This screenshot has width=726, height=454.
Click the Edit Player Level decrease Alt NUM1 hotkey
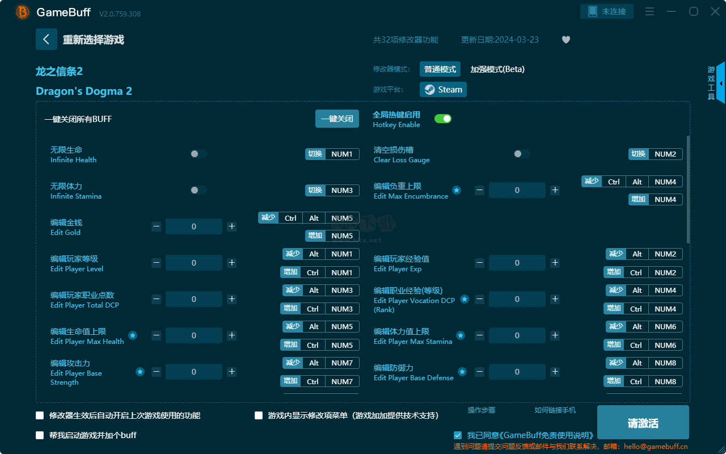click(x=321, y=254)
